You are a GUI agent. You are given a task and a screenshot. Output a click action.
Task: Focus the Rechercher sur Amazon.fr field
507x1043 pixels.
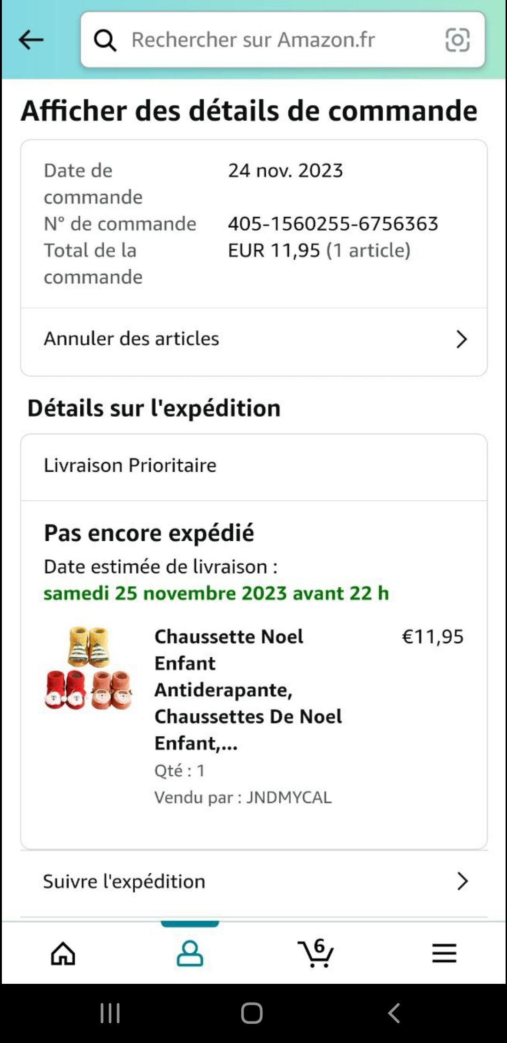pos(272,40)
